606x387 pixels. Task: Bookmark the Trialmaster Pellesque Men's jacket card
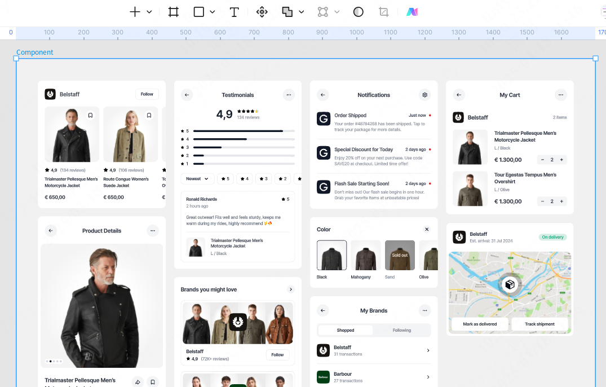(90, 115)
